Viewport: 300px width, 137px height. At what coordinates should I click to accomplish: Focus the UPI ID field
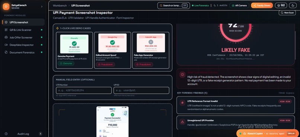coord(141,90)
